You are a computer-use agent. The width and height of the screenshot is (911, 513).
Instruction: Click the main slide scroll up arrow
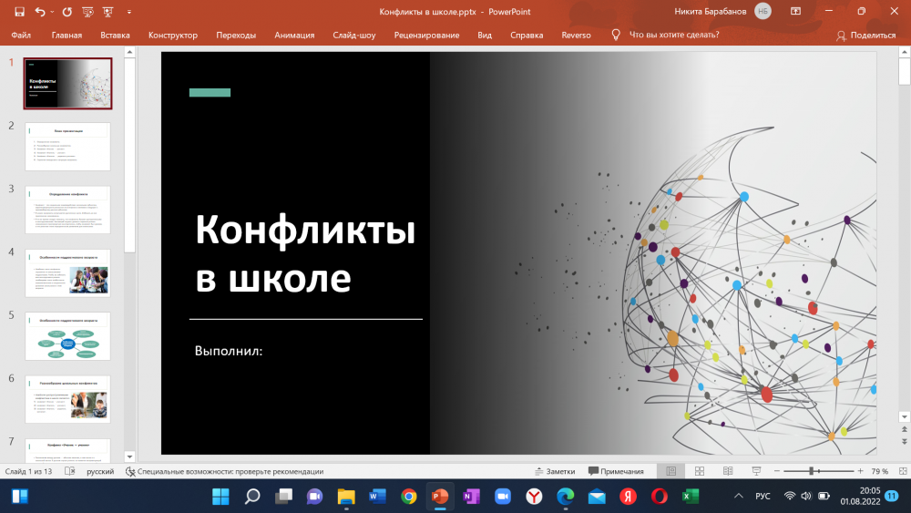tap(904, 52)
